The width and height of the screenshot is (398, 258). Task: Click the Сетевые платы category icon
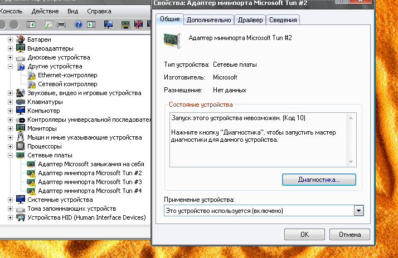(x=21, y=155)
